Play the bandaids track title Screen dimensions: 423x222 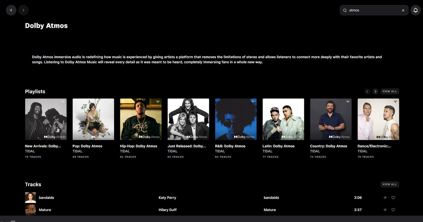46,198
